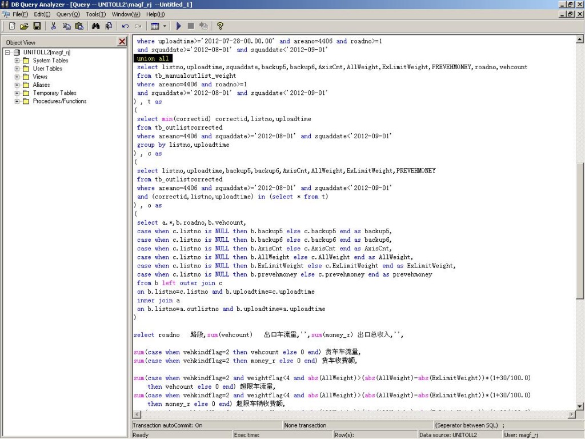Screen dimensions: 585x439
Task: Open the Query menu
Action: click(68, 14)
